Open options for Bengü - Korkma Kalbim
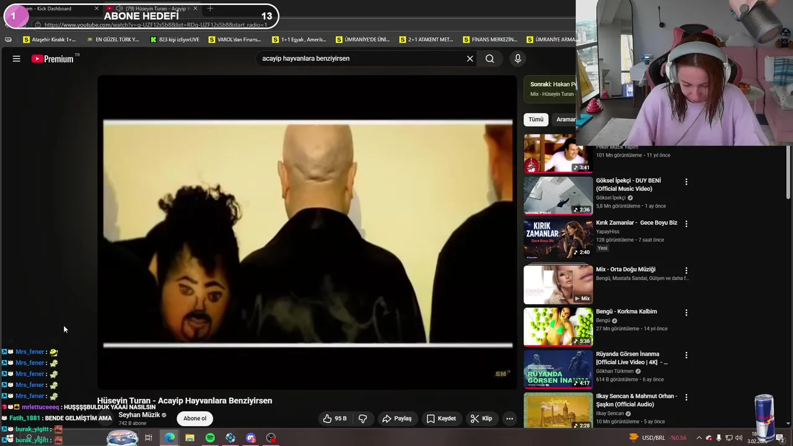The width and height of the screenshot is (793, 446). pyautogui.click(x=686, y=313)
